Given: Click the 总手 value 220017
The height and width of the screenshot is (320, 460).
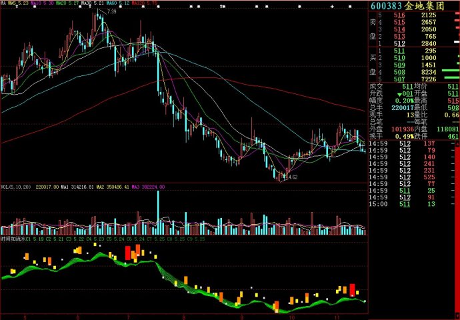Looking at the screenshot, I should (402, 107).
